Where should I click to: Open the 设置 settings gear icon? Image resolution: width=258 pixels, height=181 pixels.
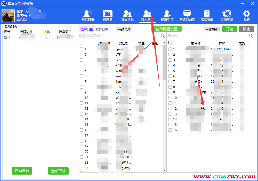point(247,15)
